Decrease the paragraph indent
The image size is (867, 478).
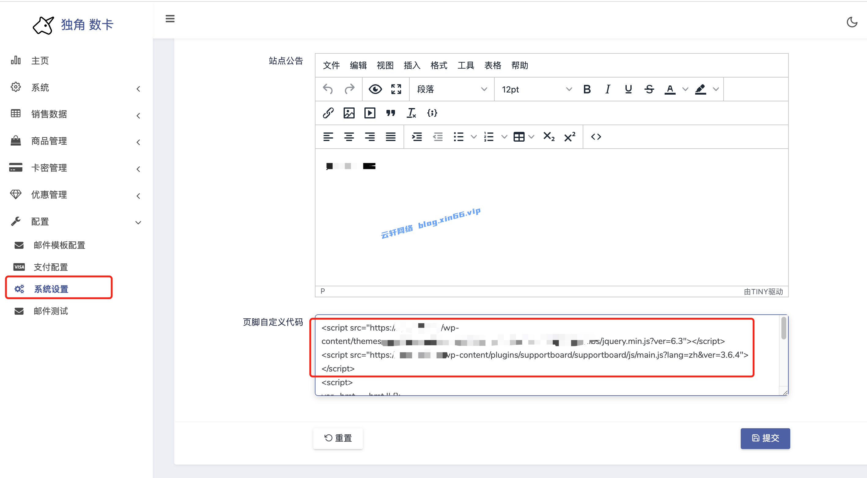tap(438, 137)
